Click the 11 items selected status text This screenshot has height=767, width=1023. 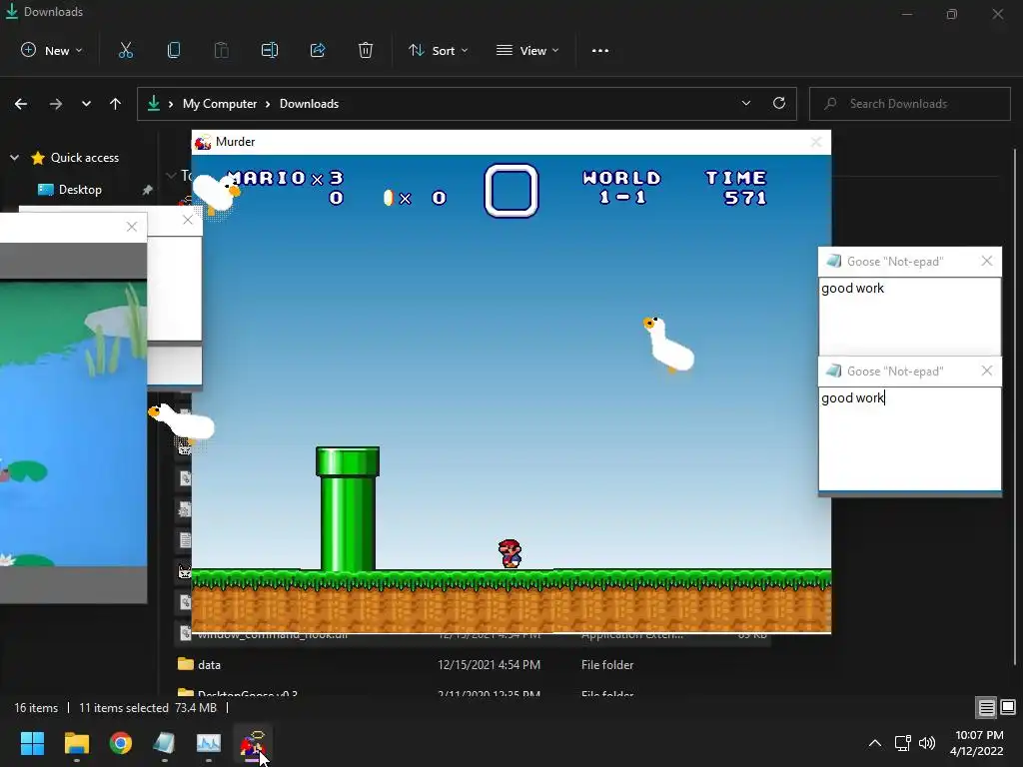[123, 708]
